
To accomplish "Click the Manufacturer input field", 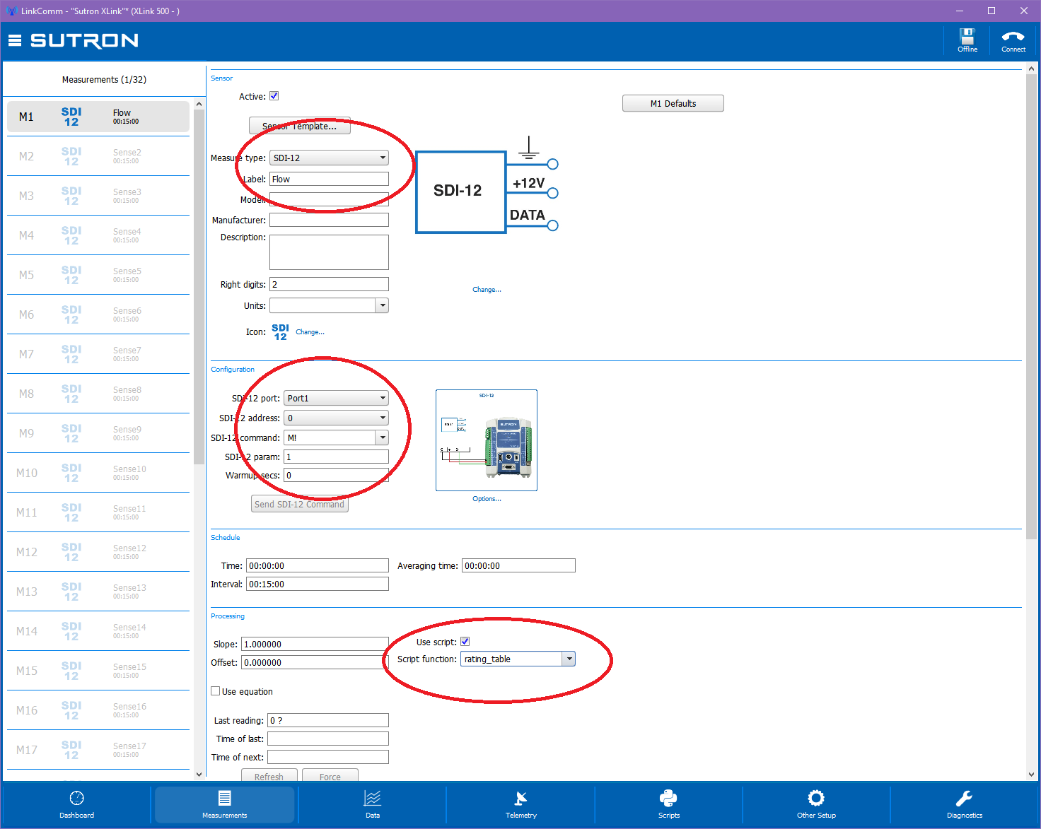I will 329,220.
